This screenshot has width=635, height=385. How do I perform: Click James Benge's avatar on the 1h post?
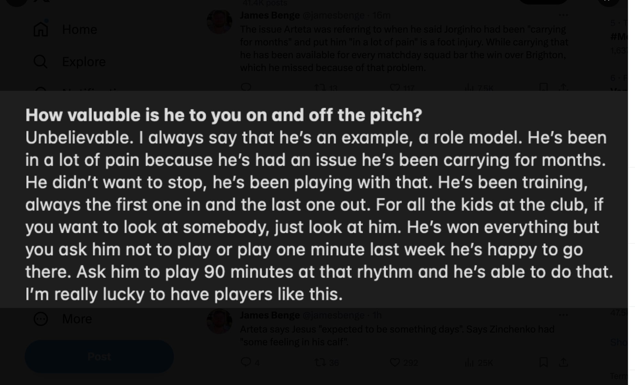(x=219, y=321)
